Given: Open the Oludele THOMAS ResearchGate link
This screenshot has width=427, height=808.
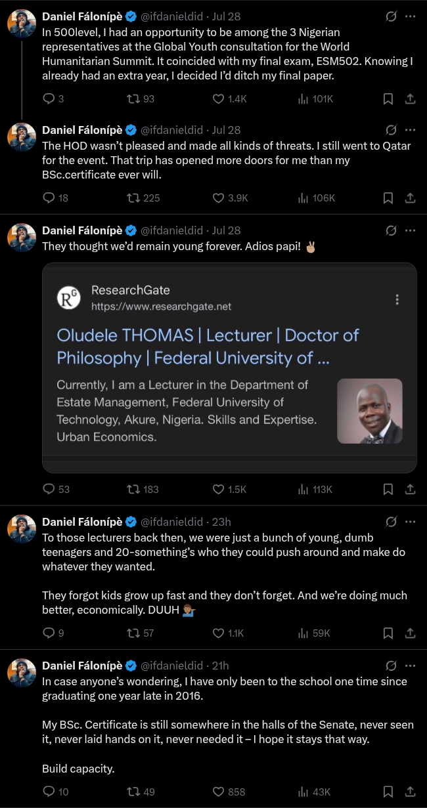Looking at the screenshot, I should tap(208, 346).
